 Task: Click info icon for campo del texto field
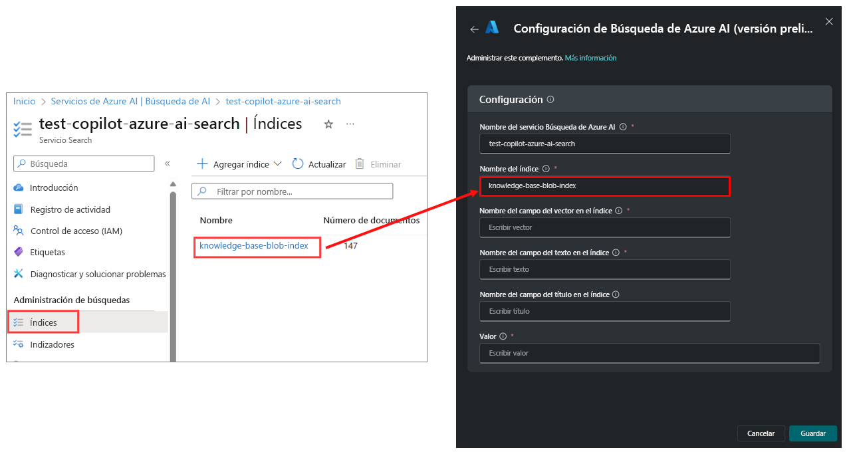(x=616, y=253)
